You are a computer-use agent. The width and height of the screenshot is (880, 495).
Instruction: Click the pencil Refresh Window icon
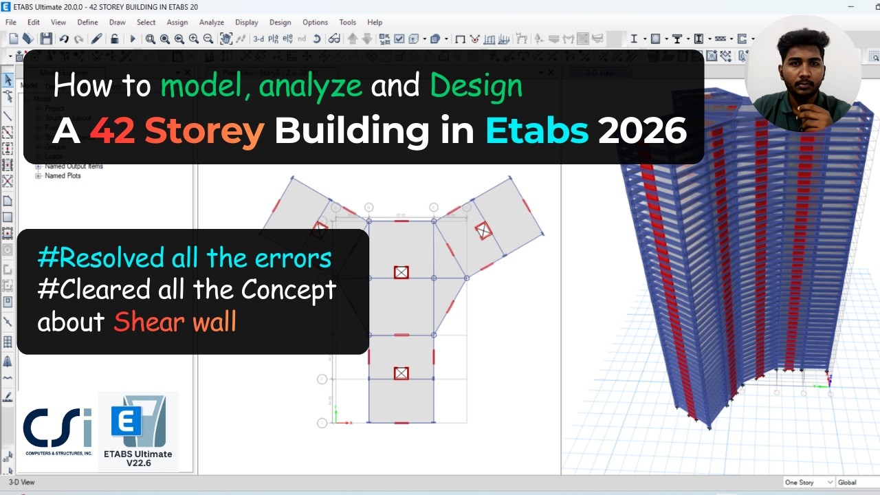pos(97,39)
